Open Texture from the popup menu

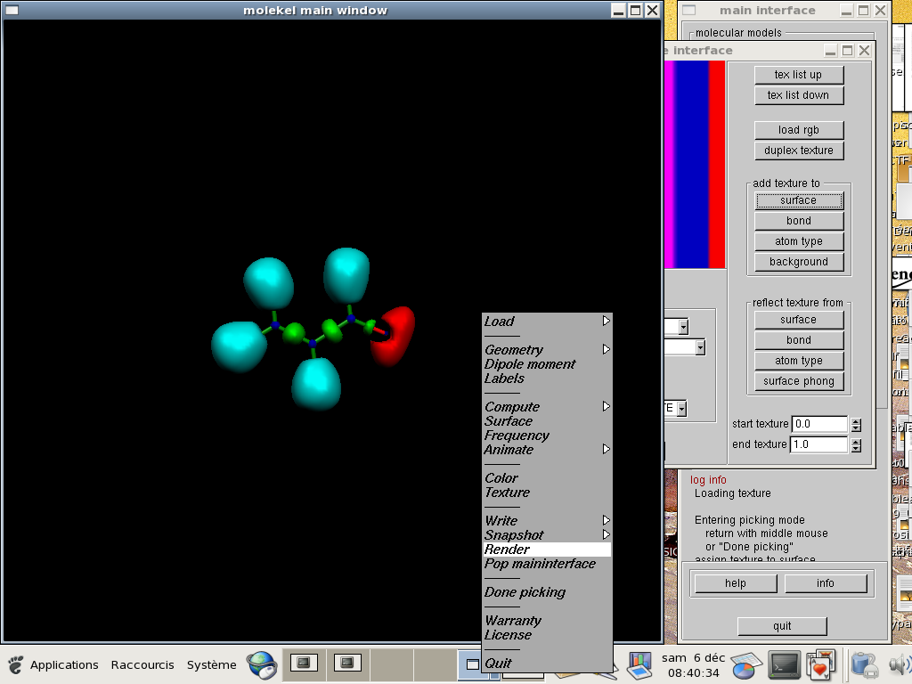pyautogui.click(x=547, y=492)
